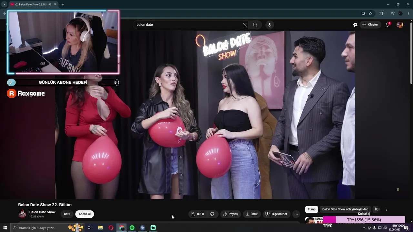Open the green Streamlabs taskbar icon
Image resolution: width=413 pixels, height=232 pixels.
(153, 228)
